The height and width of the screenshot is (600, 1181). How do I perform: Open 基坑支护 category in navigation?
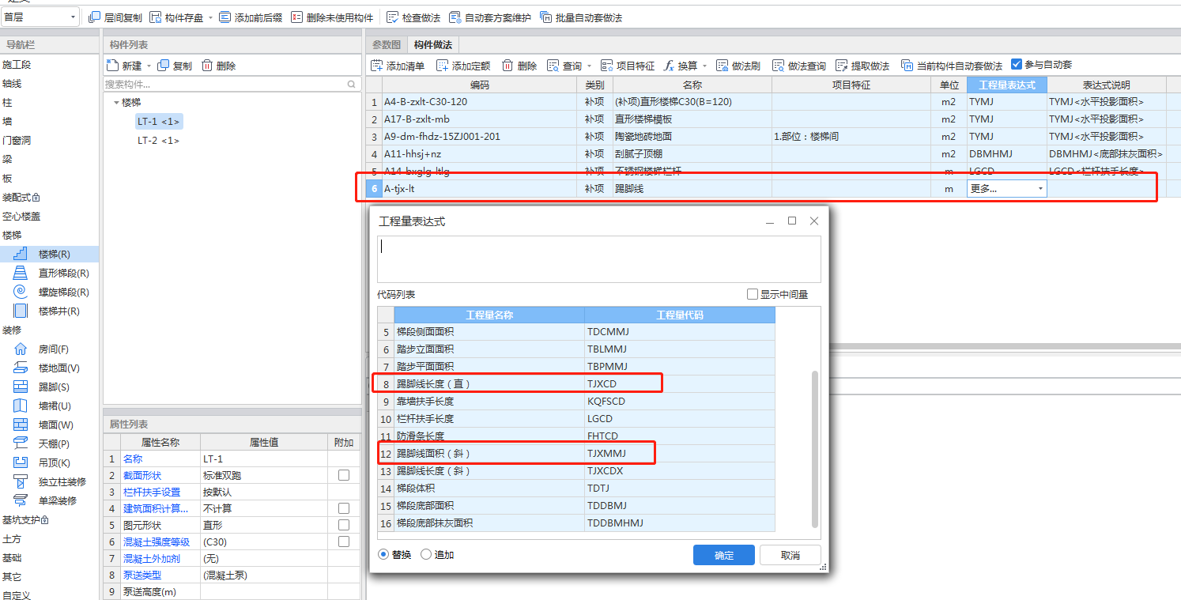tap(25, 519)
